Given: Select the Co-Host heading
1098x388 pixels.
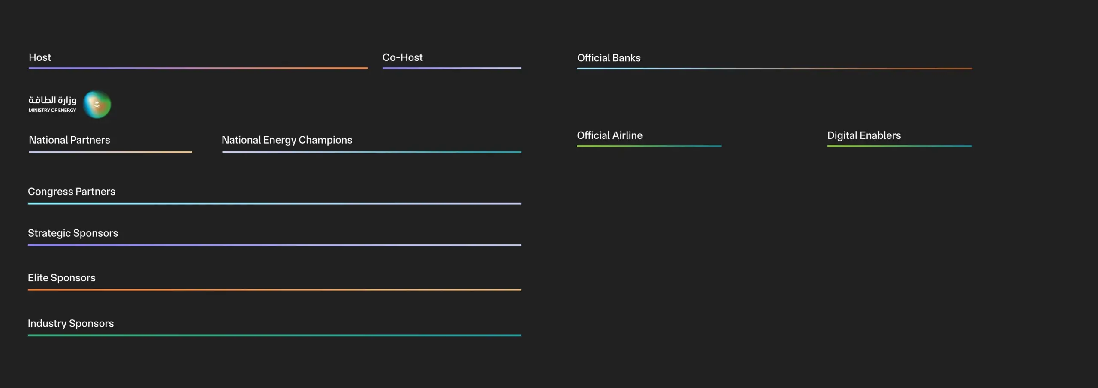Looking at the screenshot, I should [x=402, y=57].
